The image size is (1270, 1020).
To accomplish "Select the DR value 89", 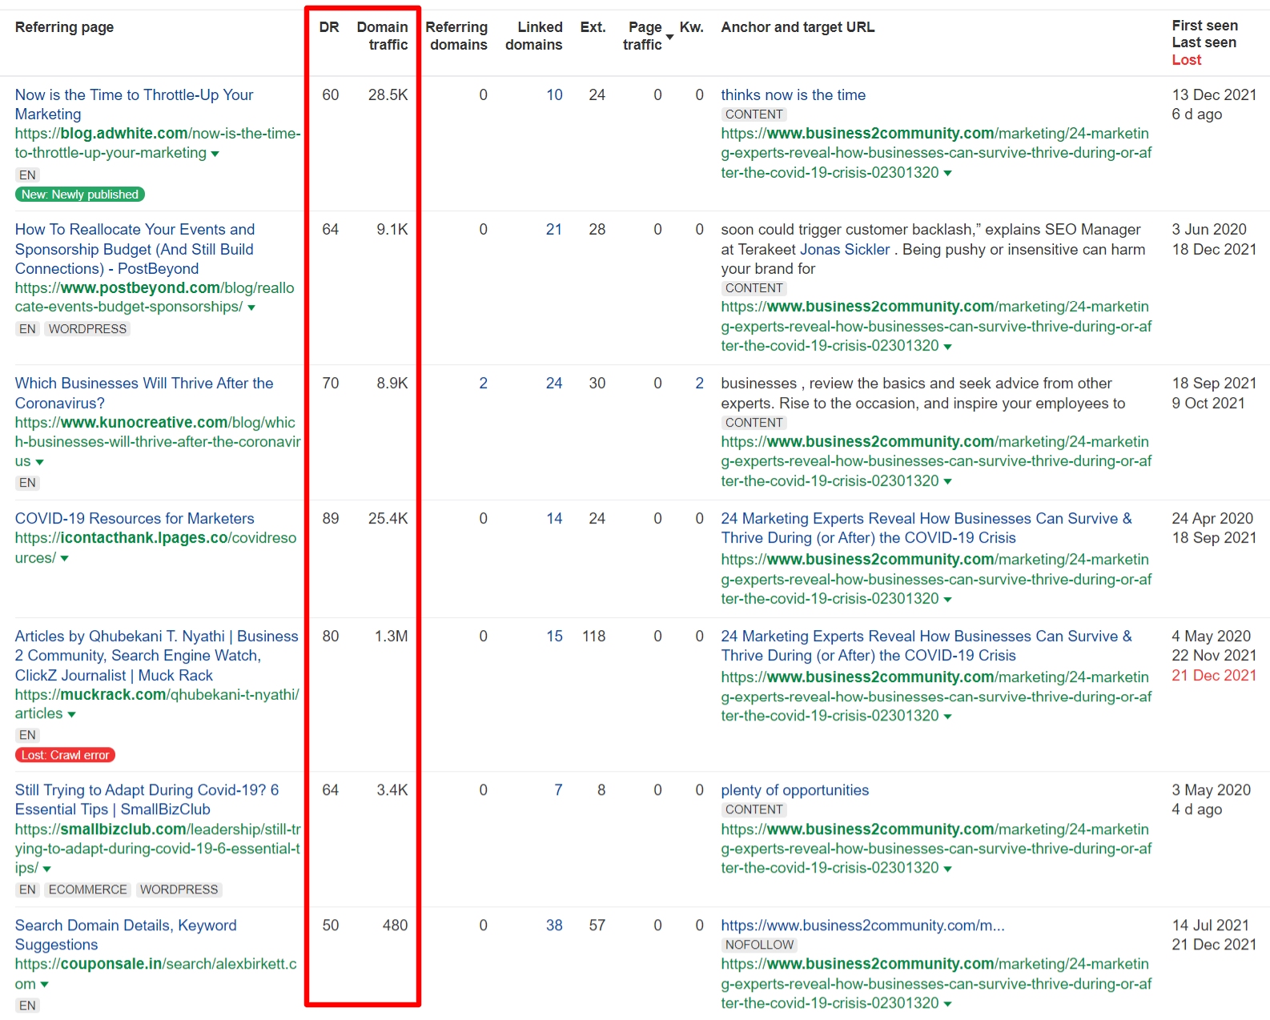I will coord(331,519).
